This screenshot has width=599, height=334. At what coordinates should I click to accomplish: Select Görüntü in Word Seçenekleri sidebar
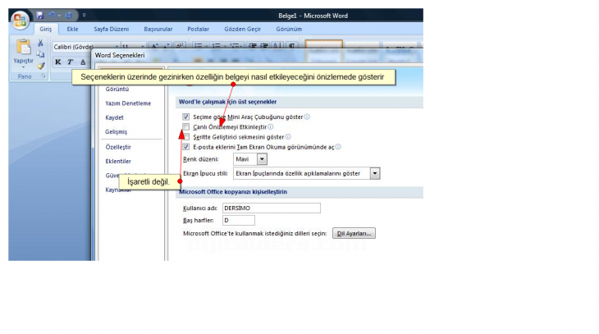click(117, 89)
